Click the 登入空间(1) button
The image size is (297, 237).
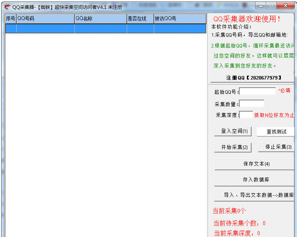click(x=233, y=131)
